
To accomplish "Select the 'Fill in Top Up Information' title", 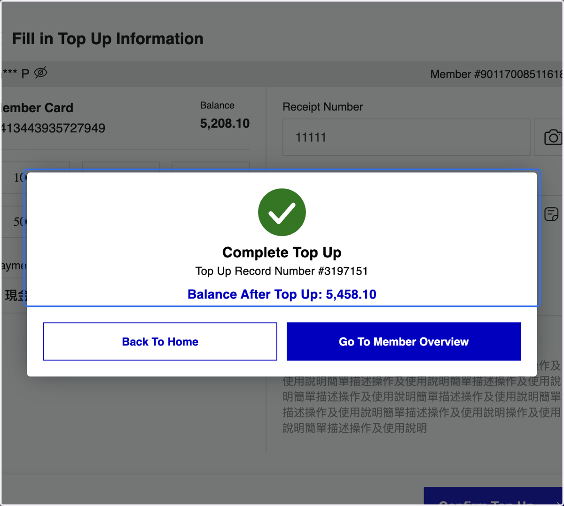I will [108, 38].
